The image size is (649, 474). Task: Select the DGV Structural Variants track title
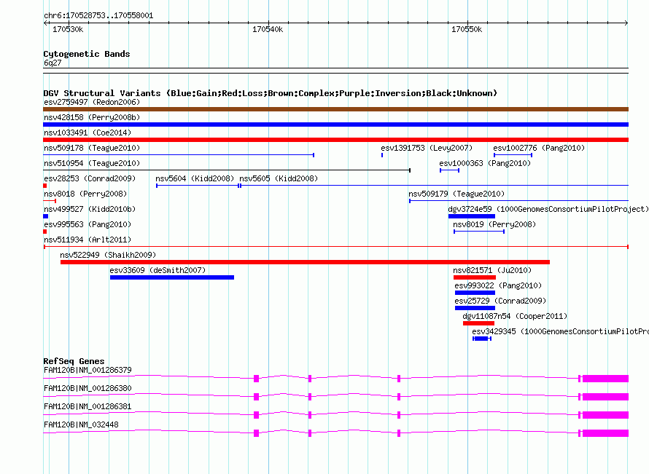[x=271, y=93]
